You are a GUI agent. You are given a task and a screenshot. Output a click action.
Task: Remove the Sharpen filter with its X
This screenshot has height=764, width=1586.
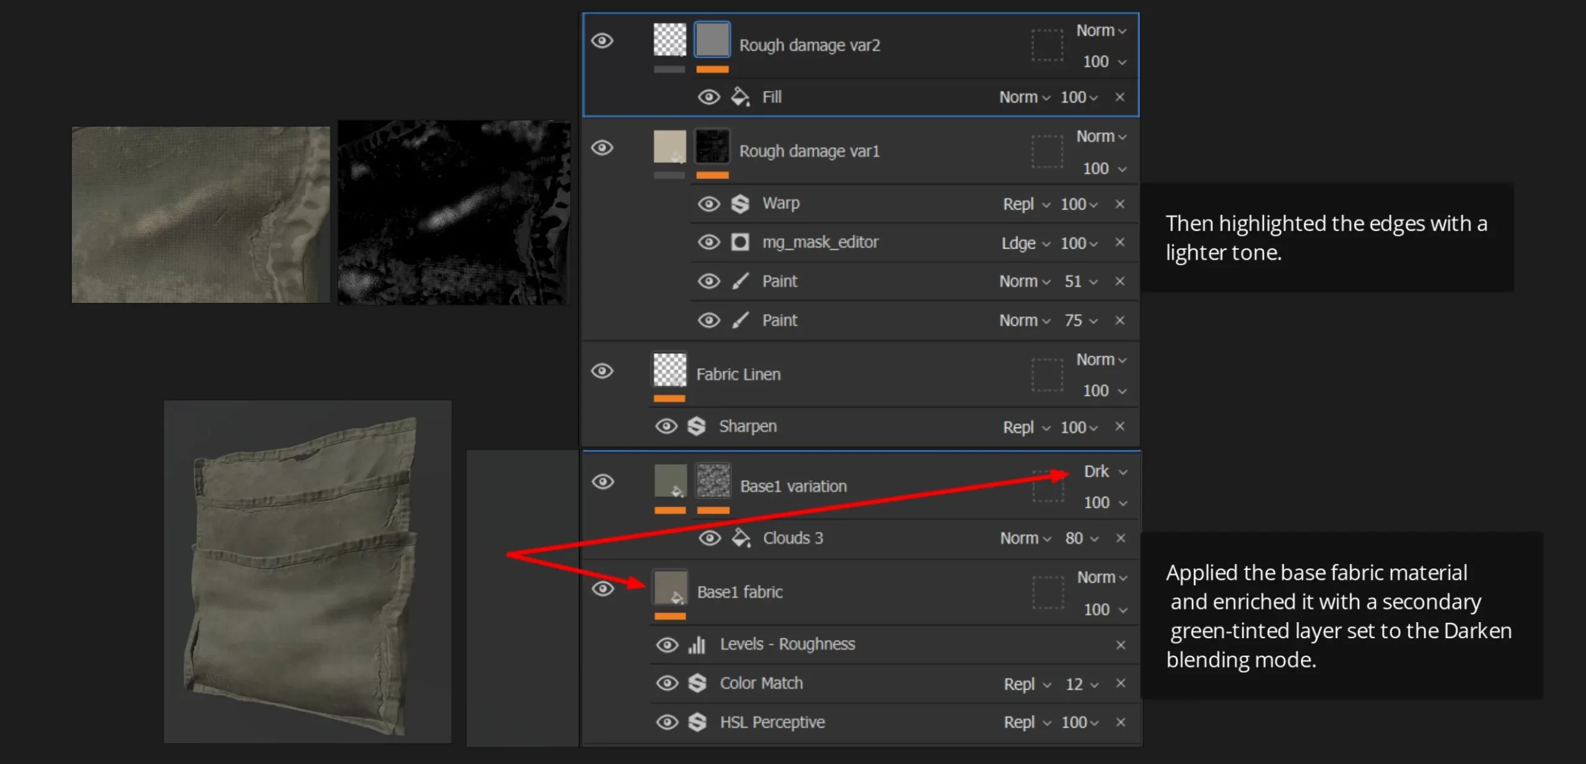[1120, 426]
